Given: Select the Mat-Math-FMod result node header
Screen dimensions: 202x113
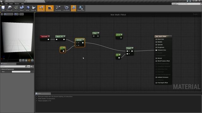Looking at the screenshot, I should coord(163,36).
